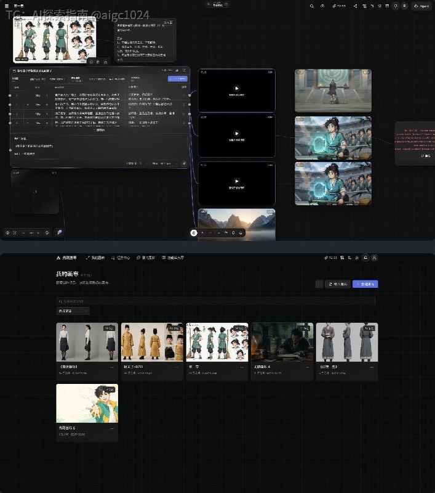Image resolution: width=435 pixels, height=493 pixels.
Task: Click the blue new canvas button
Action: [365, 284]
